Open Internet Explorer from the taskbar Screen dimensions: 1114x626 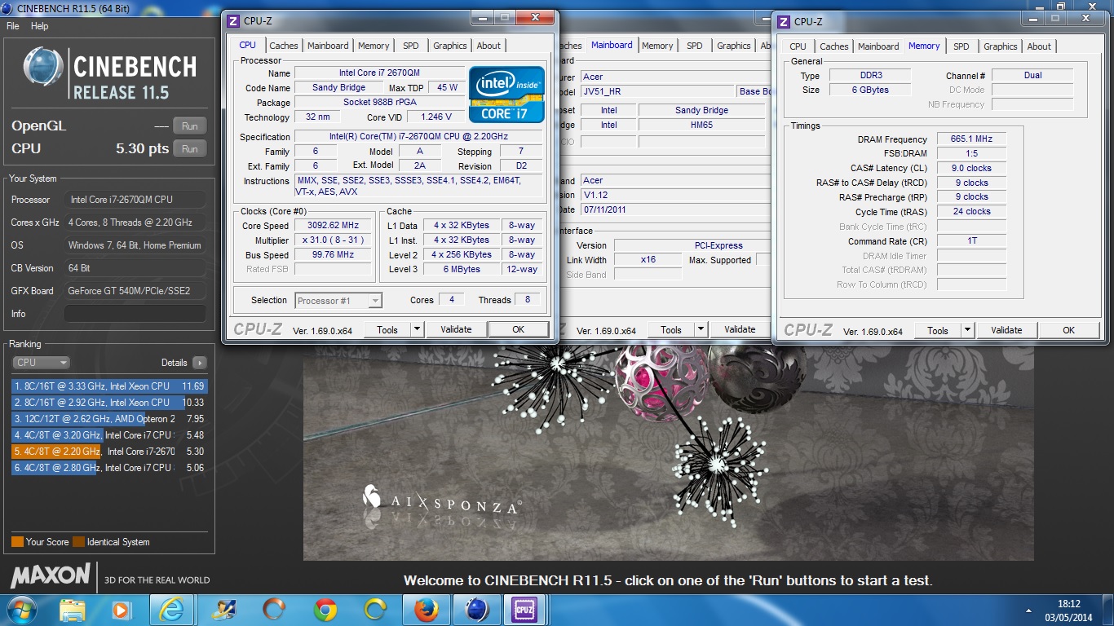pyautogui.click(x=171, y=610)
